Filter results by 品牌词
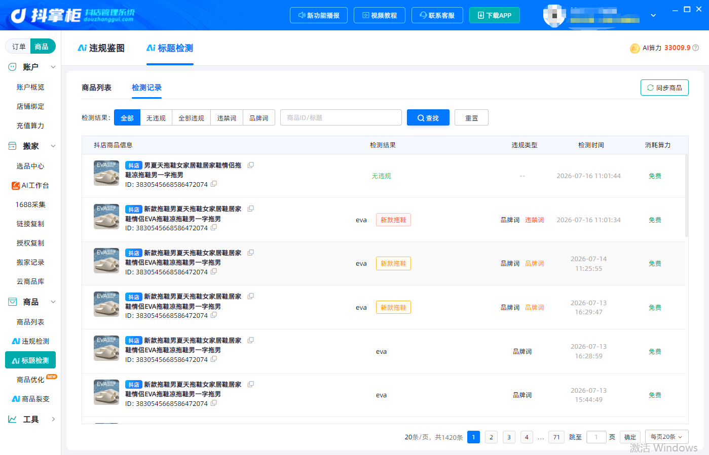Viewport: 709px width, 455px height. coord(259,117)
